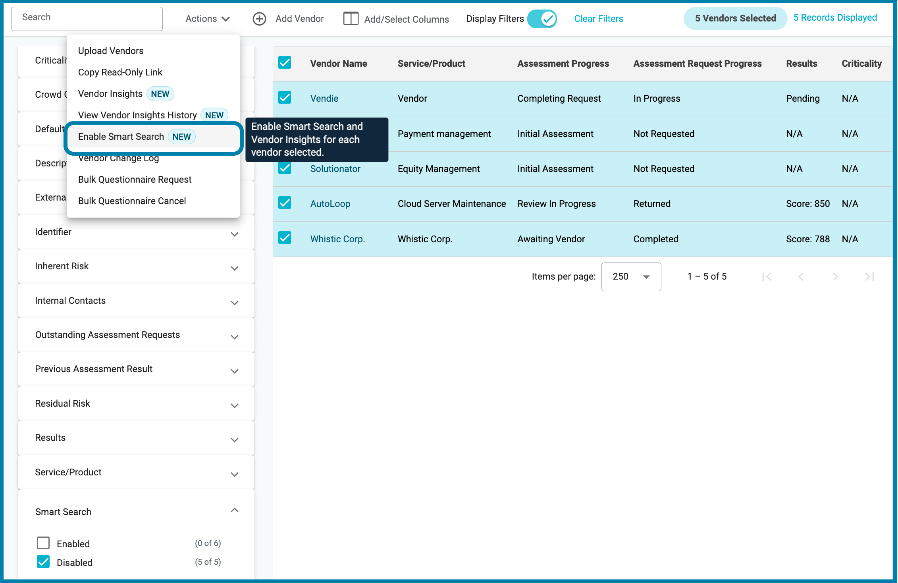Open the Add/Select Columns icon
The width and height of the screenshot is (898, 583).
(351, 19)
